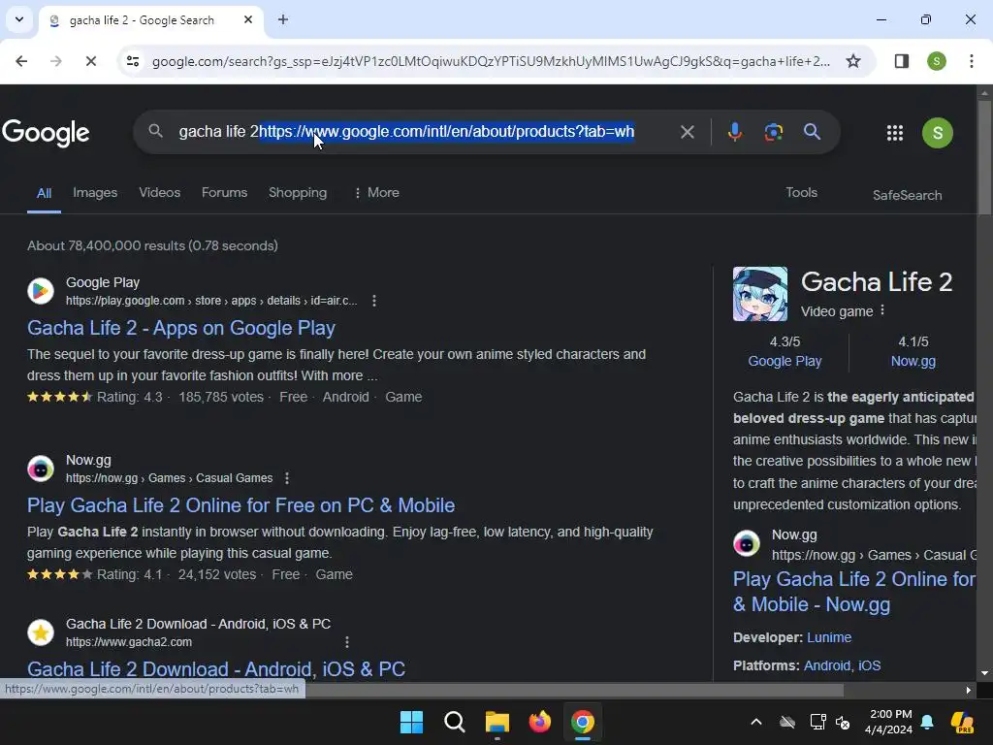Click the browser forward arrow
993x745 pixels.
click(x=55, y=61)
